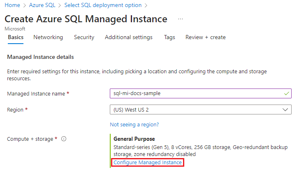Select the Additional settings tab

[x=128, y=37]
